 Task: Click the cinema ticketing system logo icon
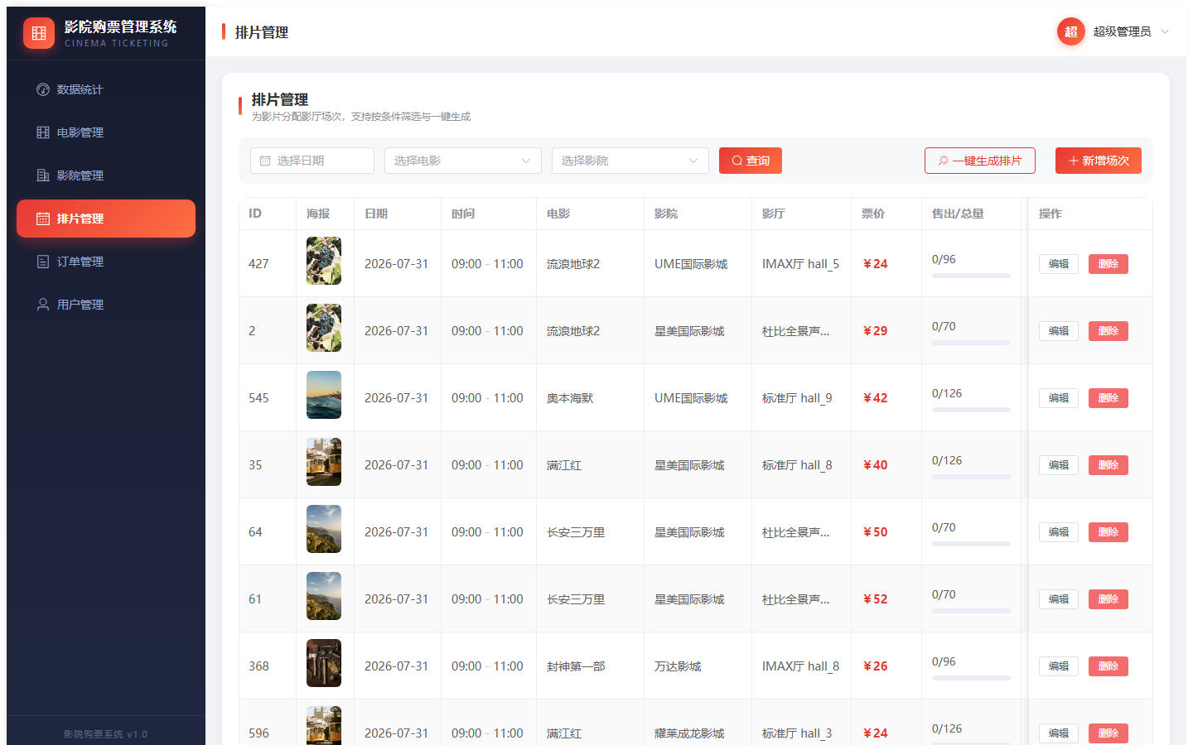pos(39,33)
